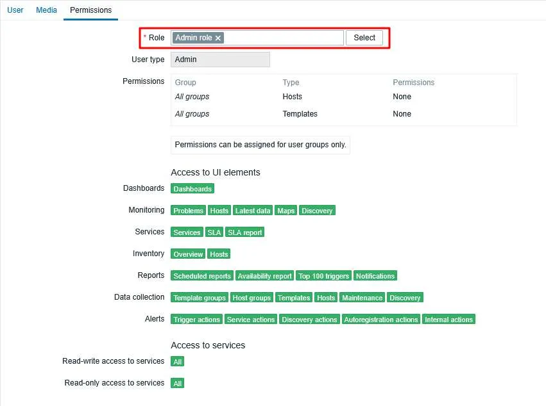
Task: Click the Templates type cell in Permissions table
Action: click(x=300, y=114)
